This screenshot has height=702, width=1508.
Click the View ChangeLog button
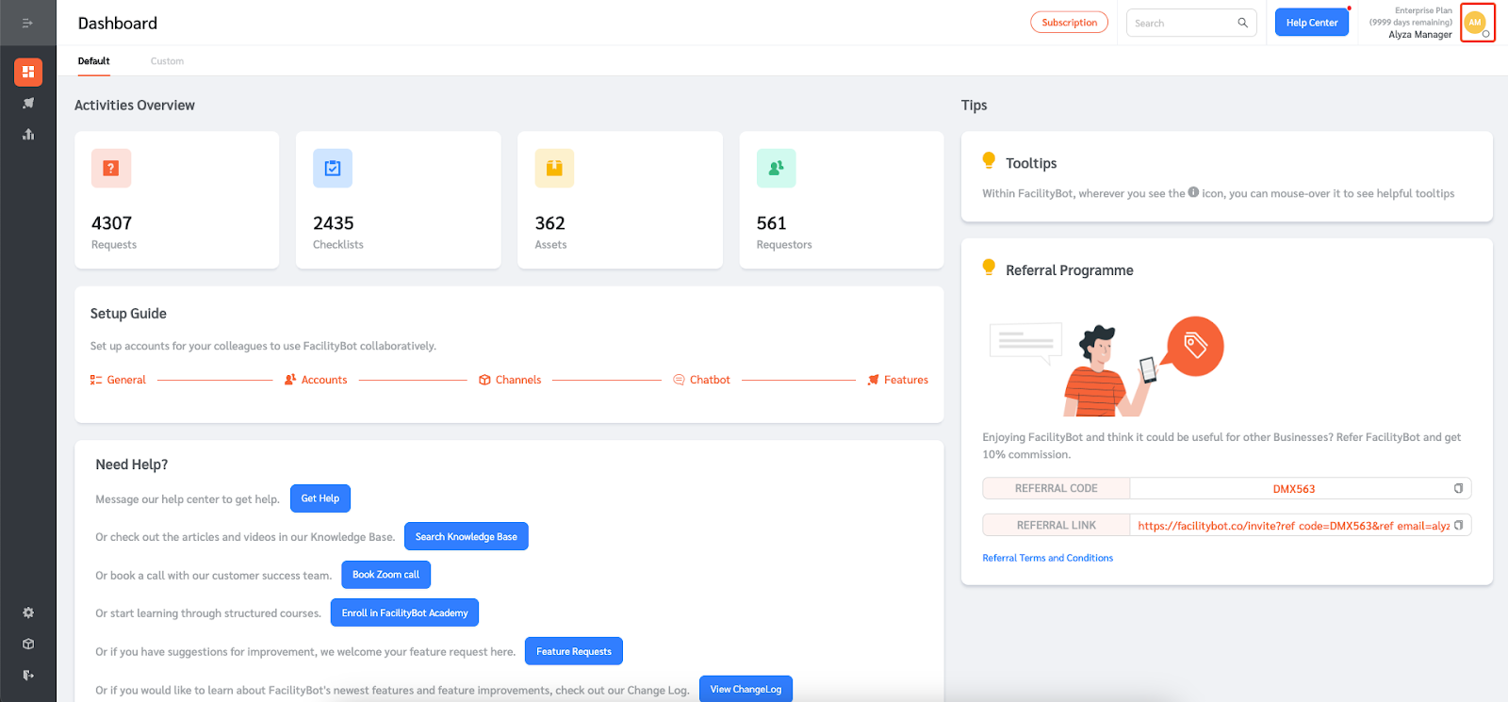point(746,689)
